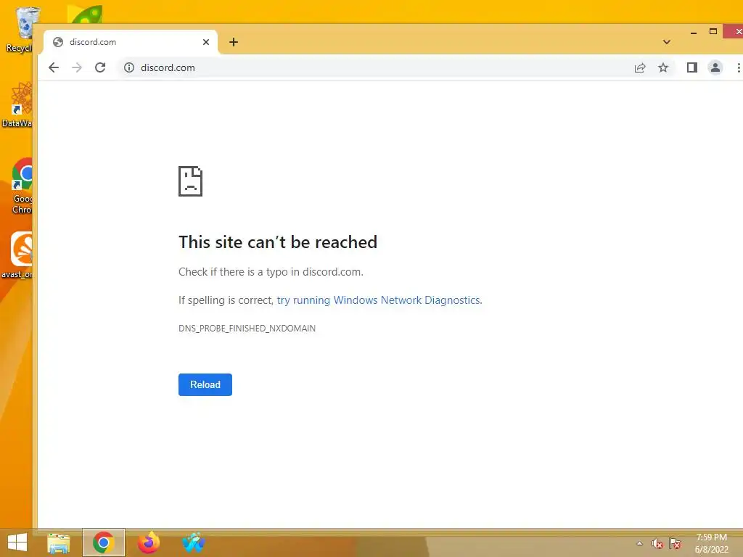Close the discord.com tab
Image resolution: width=743 pixels, height=557 pixels.
click(x=205, y=42)
